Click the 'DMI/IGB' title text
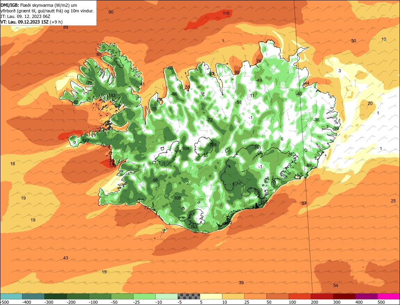Screen dimensions: 400x305 coord(9,4)
